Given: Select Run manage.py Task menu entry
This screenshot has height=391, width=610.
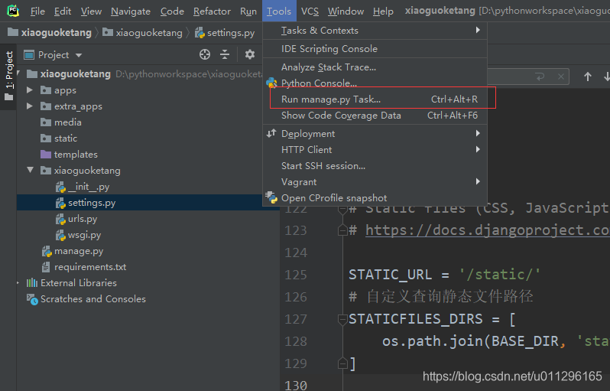Looking at the screenshot, I should click(375, 99).
